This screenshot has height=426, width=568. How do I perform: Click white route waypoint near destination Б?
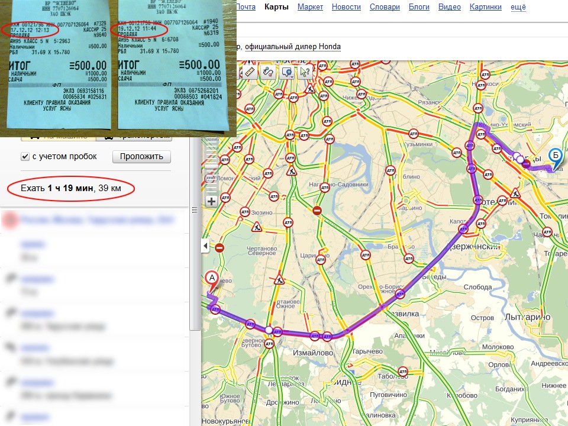pyautogui.click(x=520, y=159)
